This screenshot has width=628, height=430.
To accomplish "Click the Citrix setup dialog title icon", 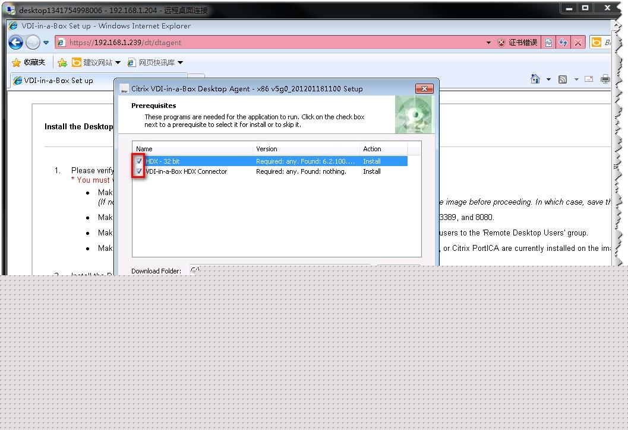I will pyautogui.click(x=124, y=89).
